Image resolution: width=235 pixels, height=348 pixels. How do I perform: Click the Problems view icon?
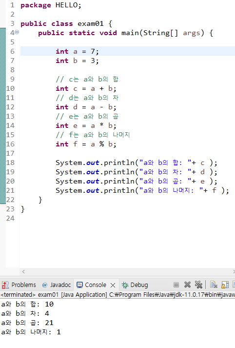click(5, 285)
